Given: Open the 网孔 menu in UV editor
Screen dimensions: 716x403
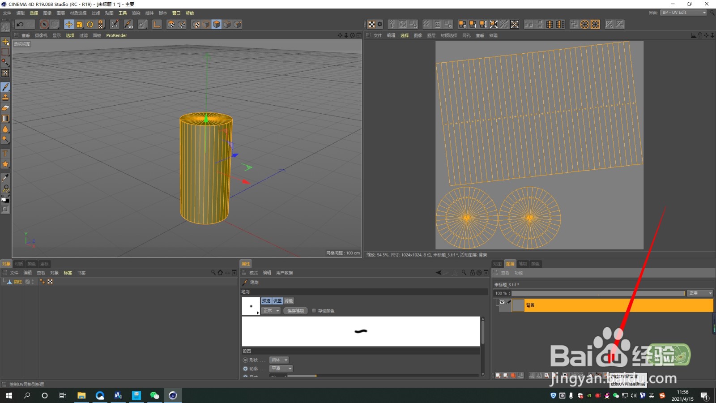Looking at the screenshot, I should (466, 35).
